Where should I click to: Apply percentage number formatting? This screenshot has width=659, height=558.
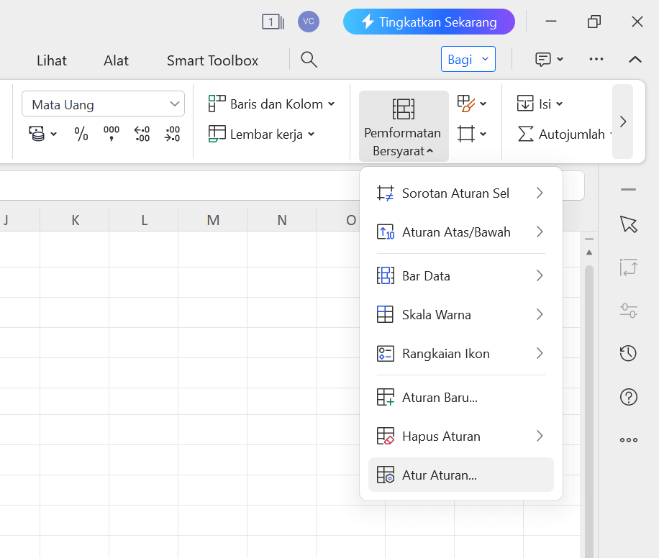click(81, 134)
